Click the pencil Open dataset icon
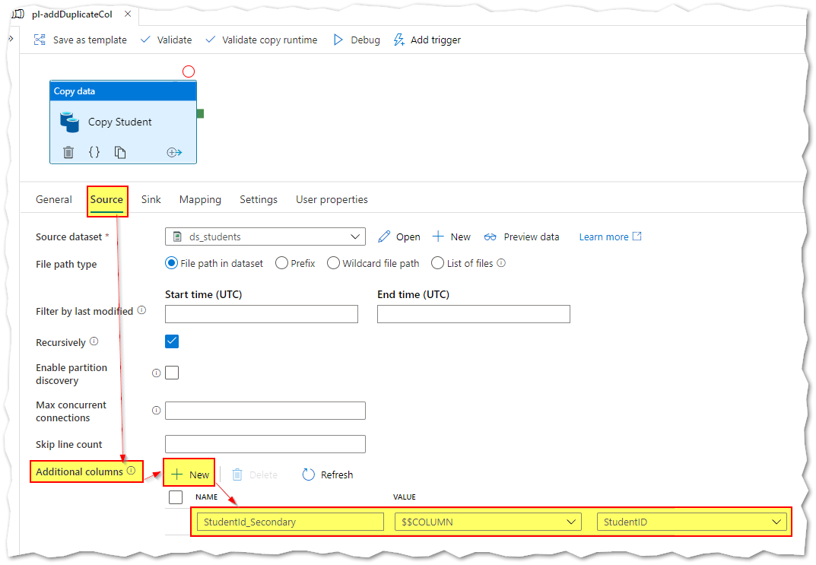Image resolution: width=816 pixels, height=565 pixels. point(384,236)
